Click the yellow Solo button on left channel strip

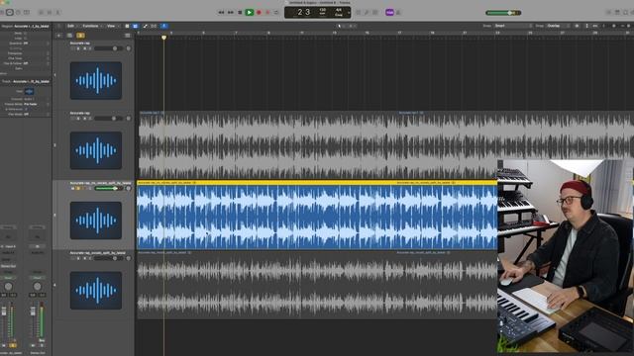pyautogui.click(x=13, y=346)
